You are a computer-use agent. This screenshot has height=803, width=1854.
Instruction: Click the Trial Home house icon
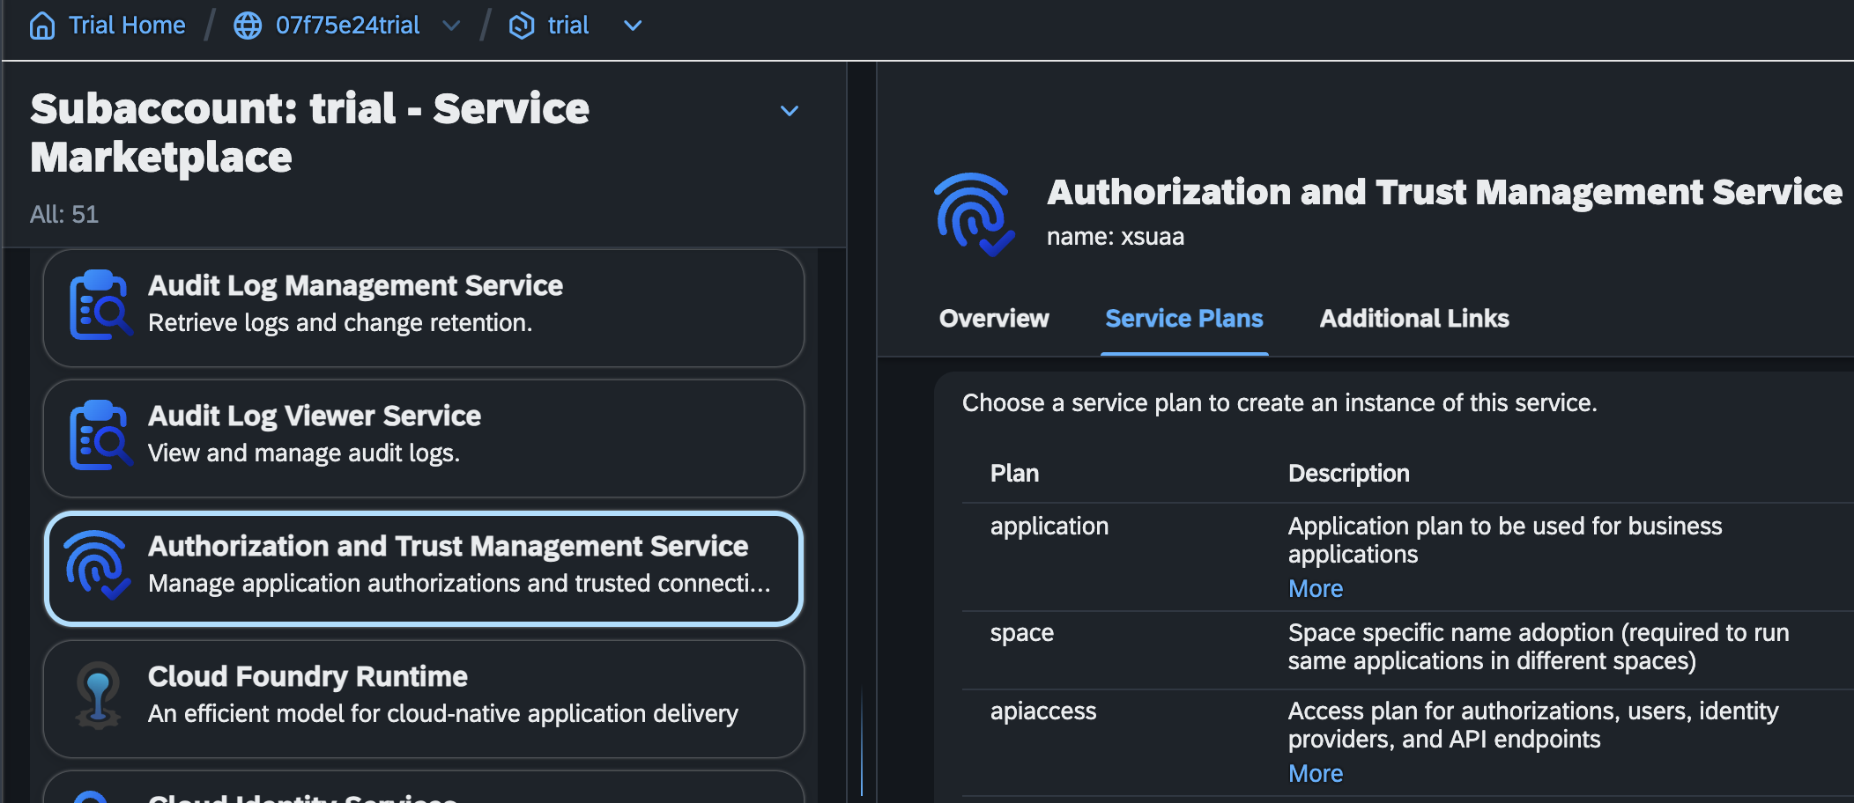(41, 26)
